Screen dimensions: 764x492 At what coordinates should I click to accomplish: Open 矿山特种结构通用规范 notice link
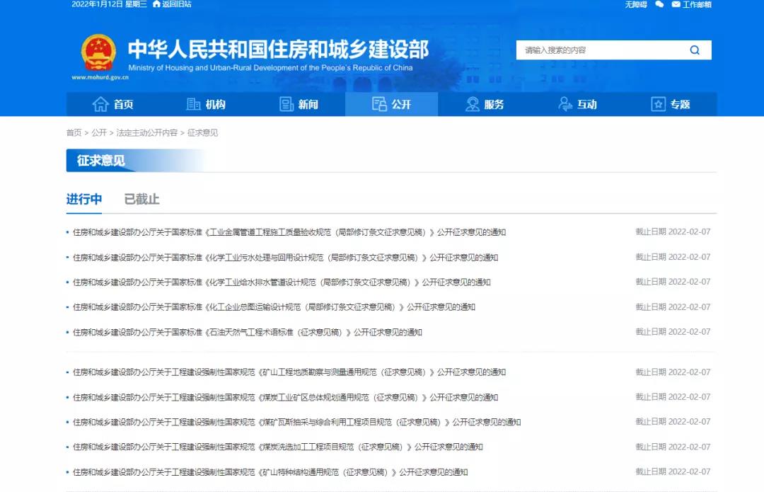[270, 472]
